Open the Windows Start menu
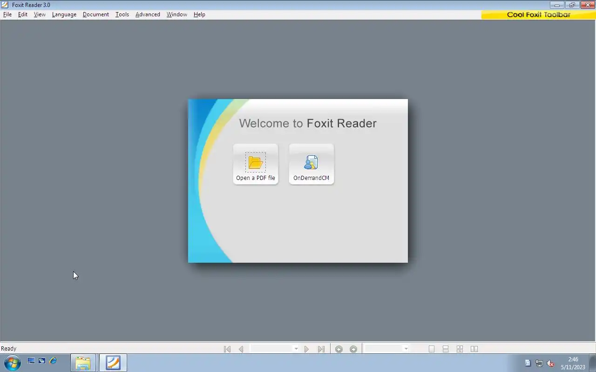The width and height of the screenshot is (596, 372). [12, 363]
